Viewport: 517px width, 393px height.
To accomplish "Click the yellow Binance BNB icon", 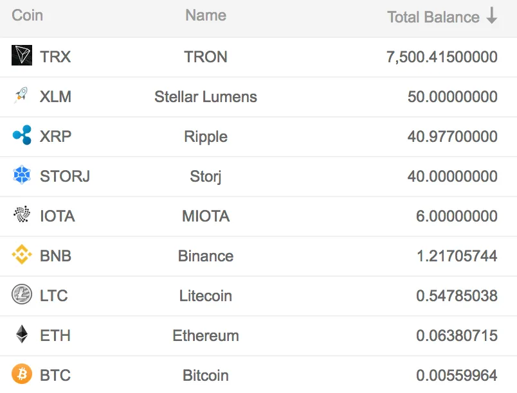I will click(x=22, y=254).
